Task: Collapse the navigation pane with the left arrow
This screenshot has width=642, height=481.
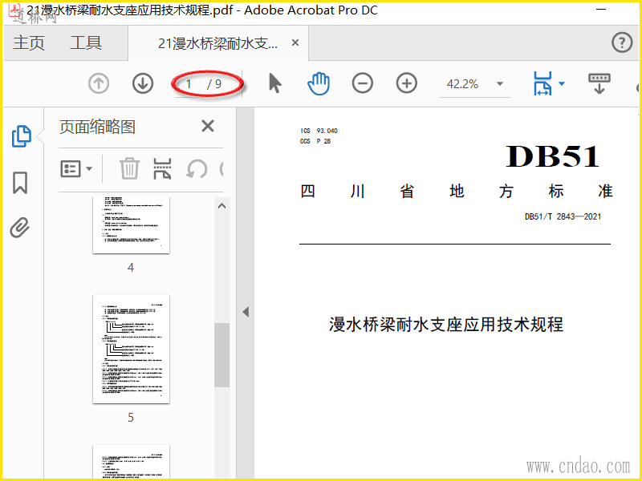Action: [246, 312]
